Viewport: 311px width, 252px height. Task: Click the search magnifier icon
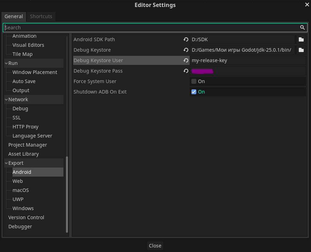coord(302,28)
